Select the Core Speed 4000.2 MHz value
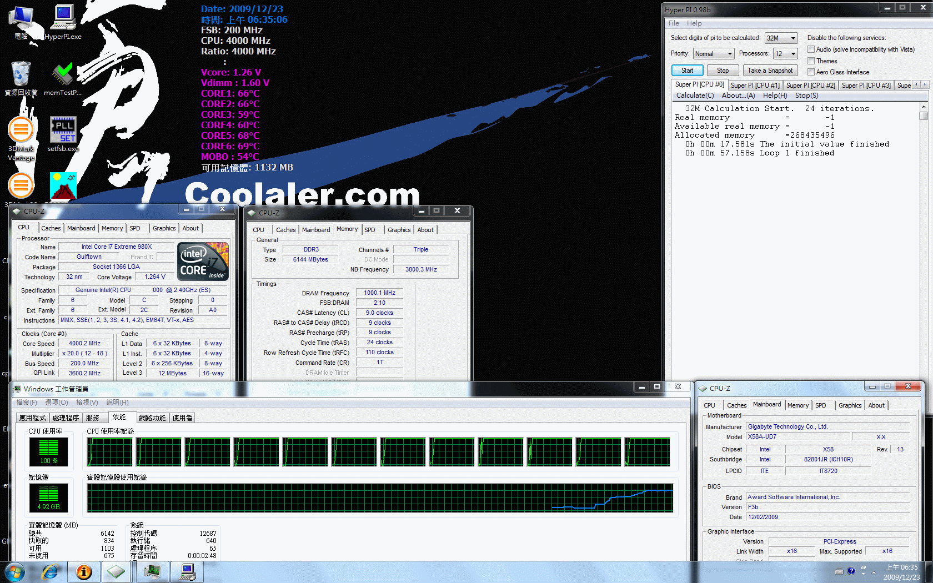 pos(84,344)
